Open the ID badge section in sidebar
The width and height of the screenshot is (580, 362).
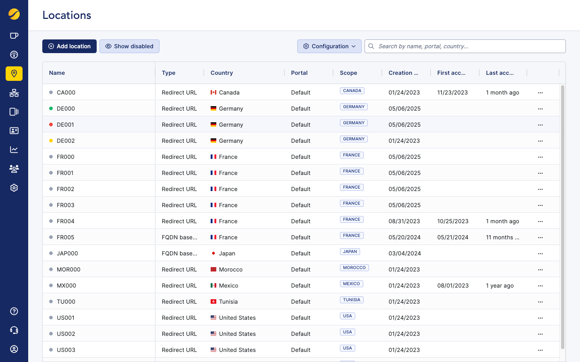14,130
